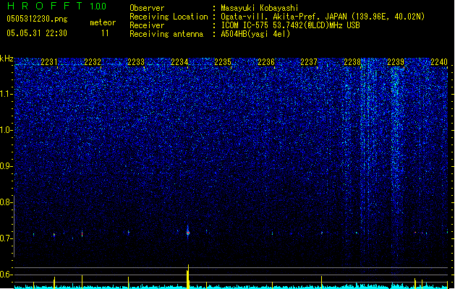Click the meteor echo just after 2237
This screenshot has width=455, height=289.
click(x=321, y=233)
